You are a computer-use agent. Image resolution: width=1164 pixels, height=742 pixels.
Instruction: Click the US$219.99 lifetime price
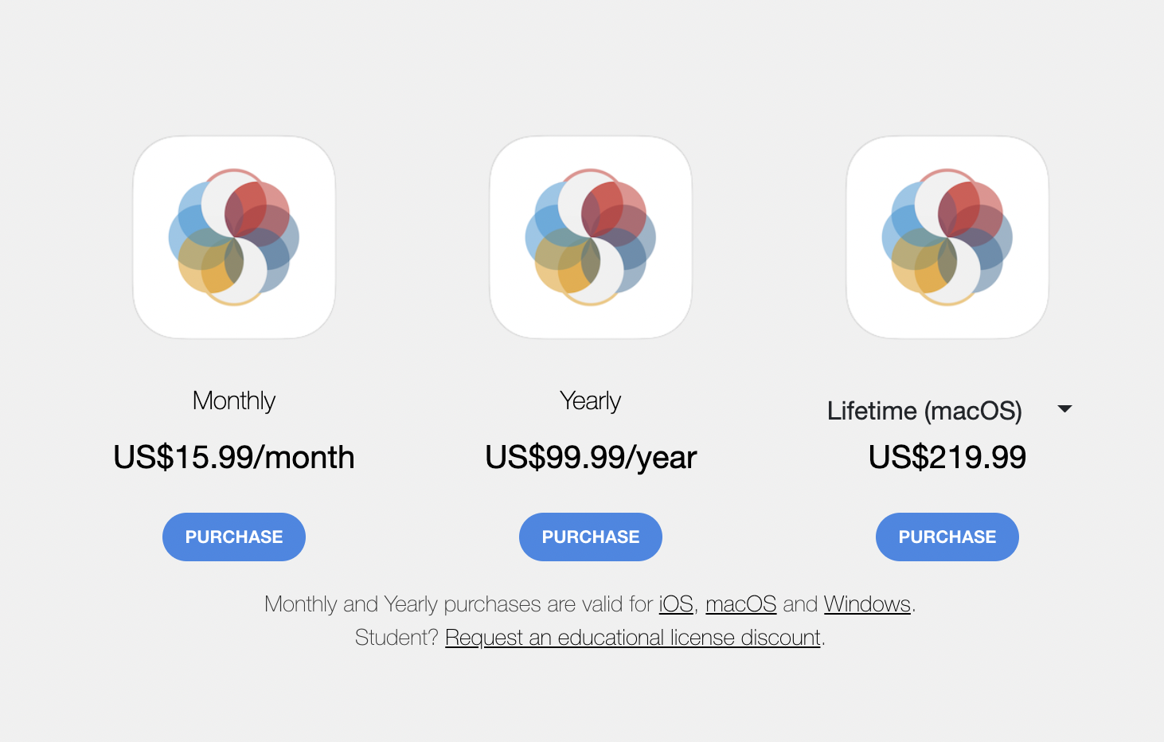947,457
